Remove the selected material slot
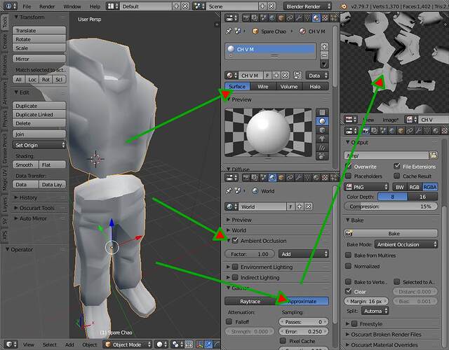Screen dimensions: 449x350 coord(324,55)
